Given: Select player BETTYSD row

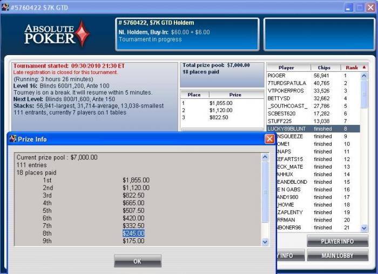Looking at the screenshot, I should tap(313, 98).
